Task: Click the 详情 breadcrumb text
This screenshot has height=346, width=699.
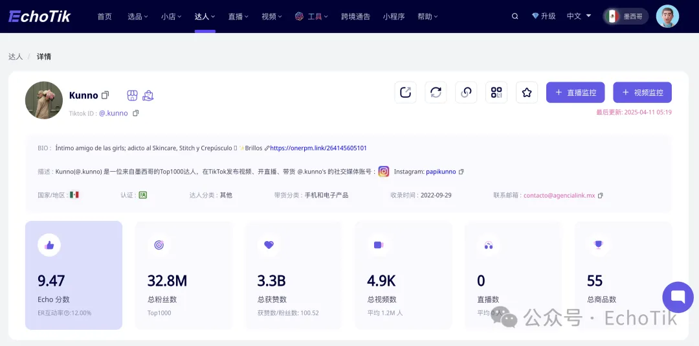Action: coord(44,57)
